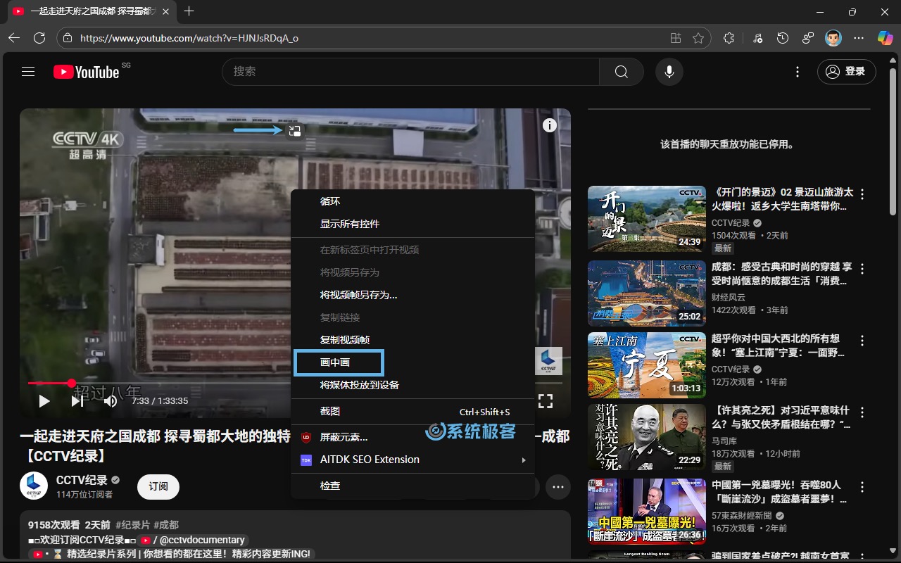Open browser extensions puzzle icon

pos(729,38)
